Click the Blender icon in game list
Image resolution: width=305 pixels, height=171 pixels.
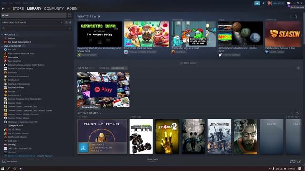click(x=5, y=92)
